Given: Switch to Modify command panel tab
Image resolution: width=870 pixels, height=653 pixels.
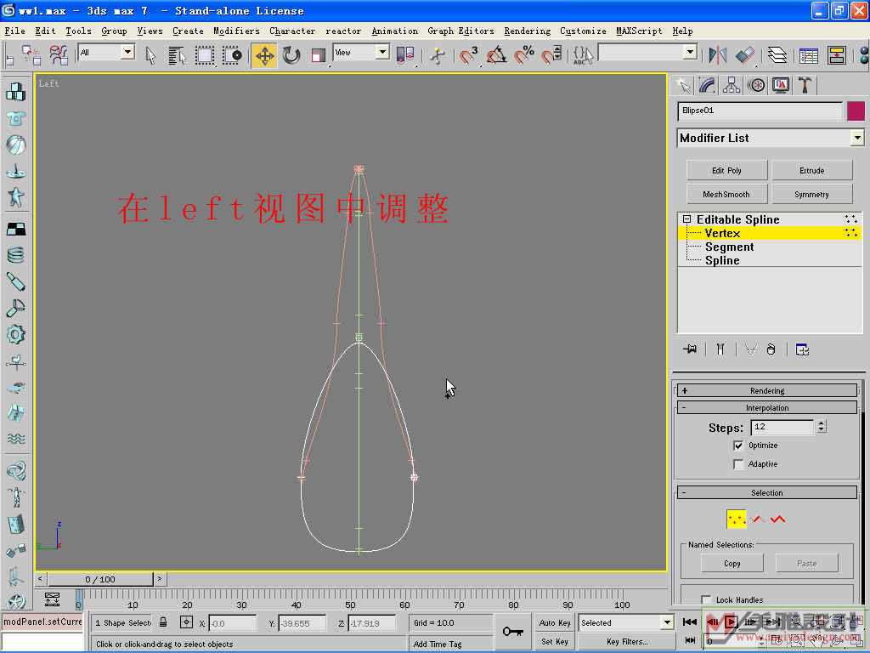Looking at the screenshot, I should [708, 86].
